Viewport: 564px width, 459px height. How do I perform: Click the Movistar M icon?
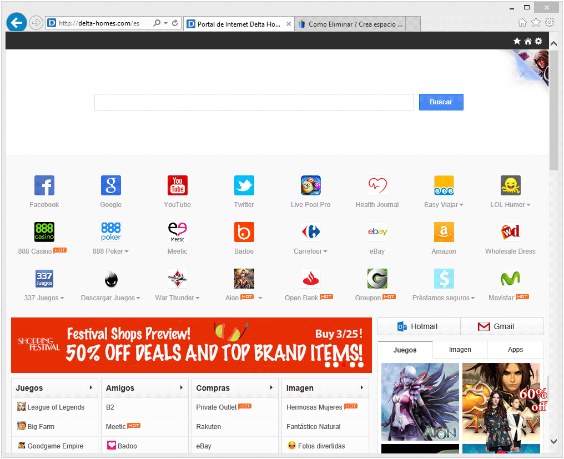tap(510, 279)
